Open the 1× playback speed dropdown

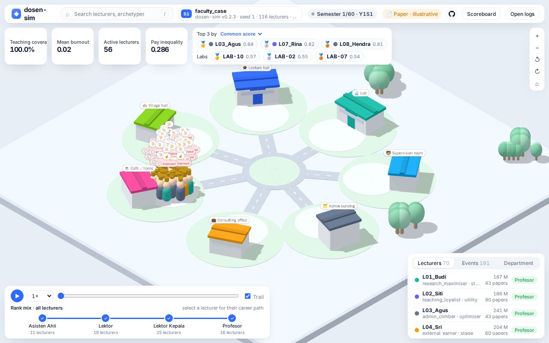[x=40, y=296]
